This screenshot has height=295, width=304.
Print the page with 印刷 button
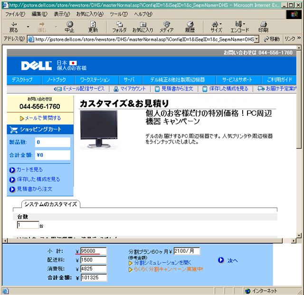(x=263, y=27)
